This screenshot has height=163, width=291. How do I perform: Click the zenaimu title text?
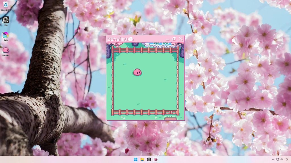(117, 39)
